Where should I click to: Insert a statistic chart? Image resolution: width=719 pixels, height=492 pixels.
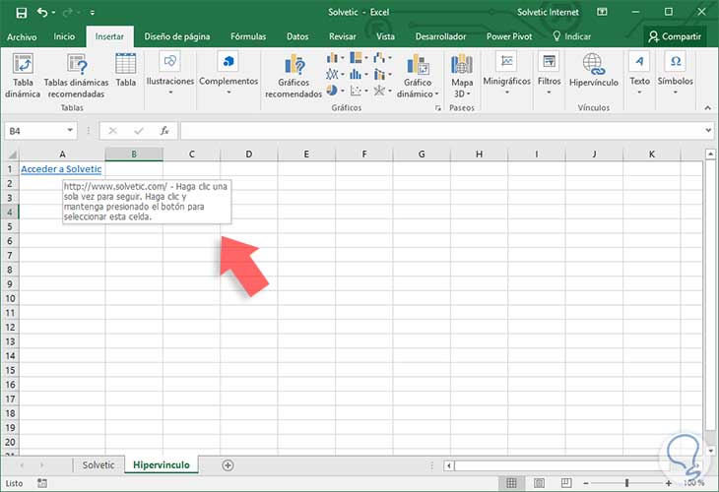(x=359, y=74)
